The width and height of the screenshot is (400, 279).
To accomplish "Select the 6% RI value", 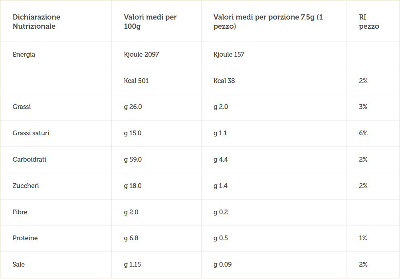I will point(363,133).
